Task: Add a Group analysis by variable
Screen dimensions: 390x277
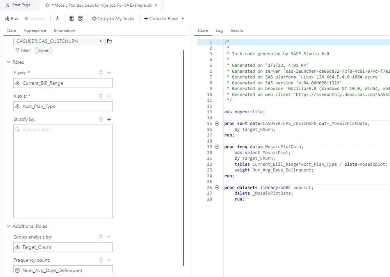Action: (109, 237)
